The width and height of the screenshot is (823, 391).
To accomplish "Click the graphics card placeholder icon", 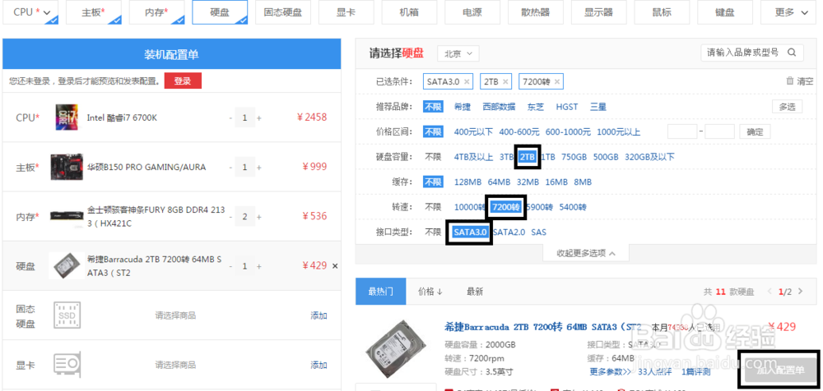I will coord(67,365).
